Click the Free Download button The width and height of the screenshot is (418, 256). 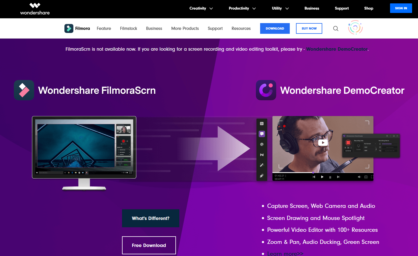click(x=149, y=245)
